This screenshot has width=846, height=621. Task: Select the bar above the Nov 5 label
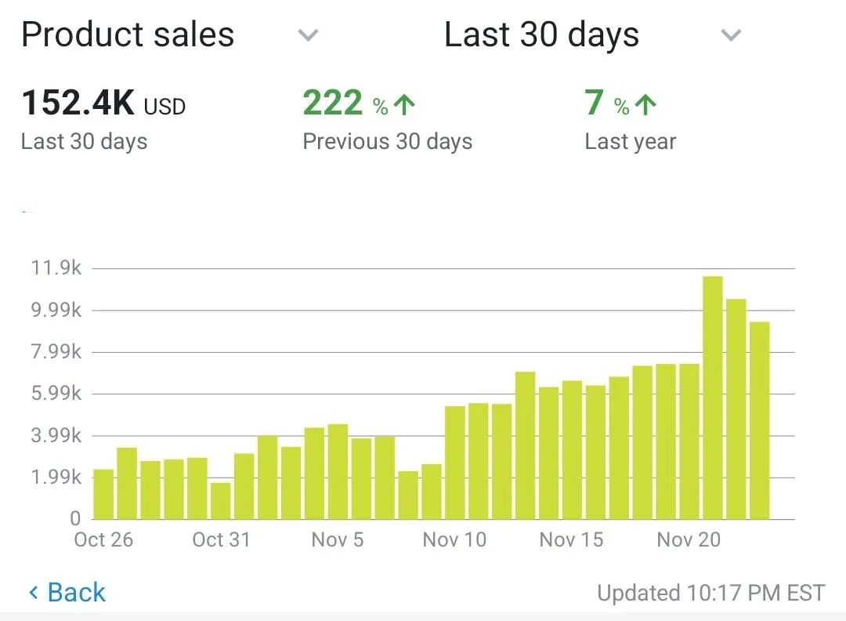tap(338, 471)
